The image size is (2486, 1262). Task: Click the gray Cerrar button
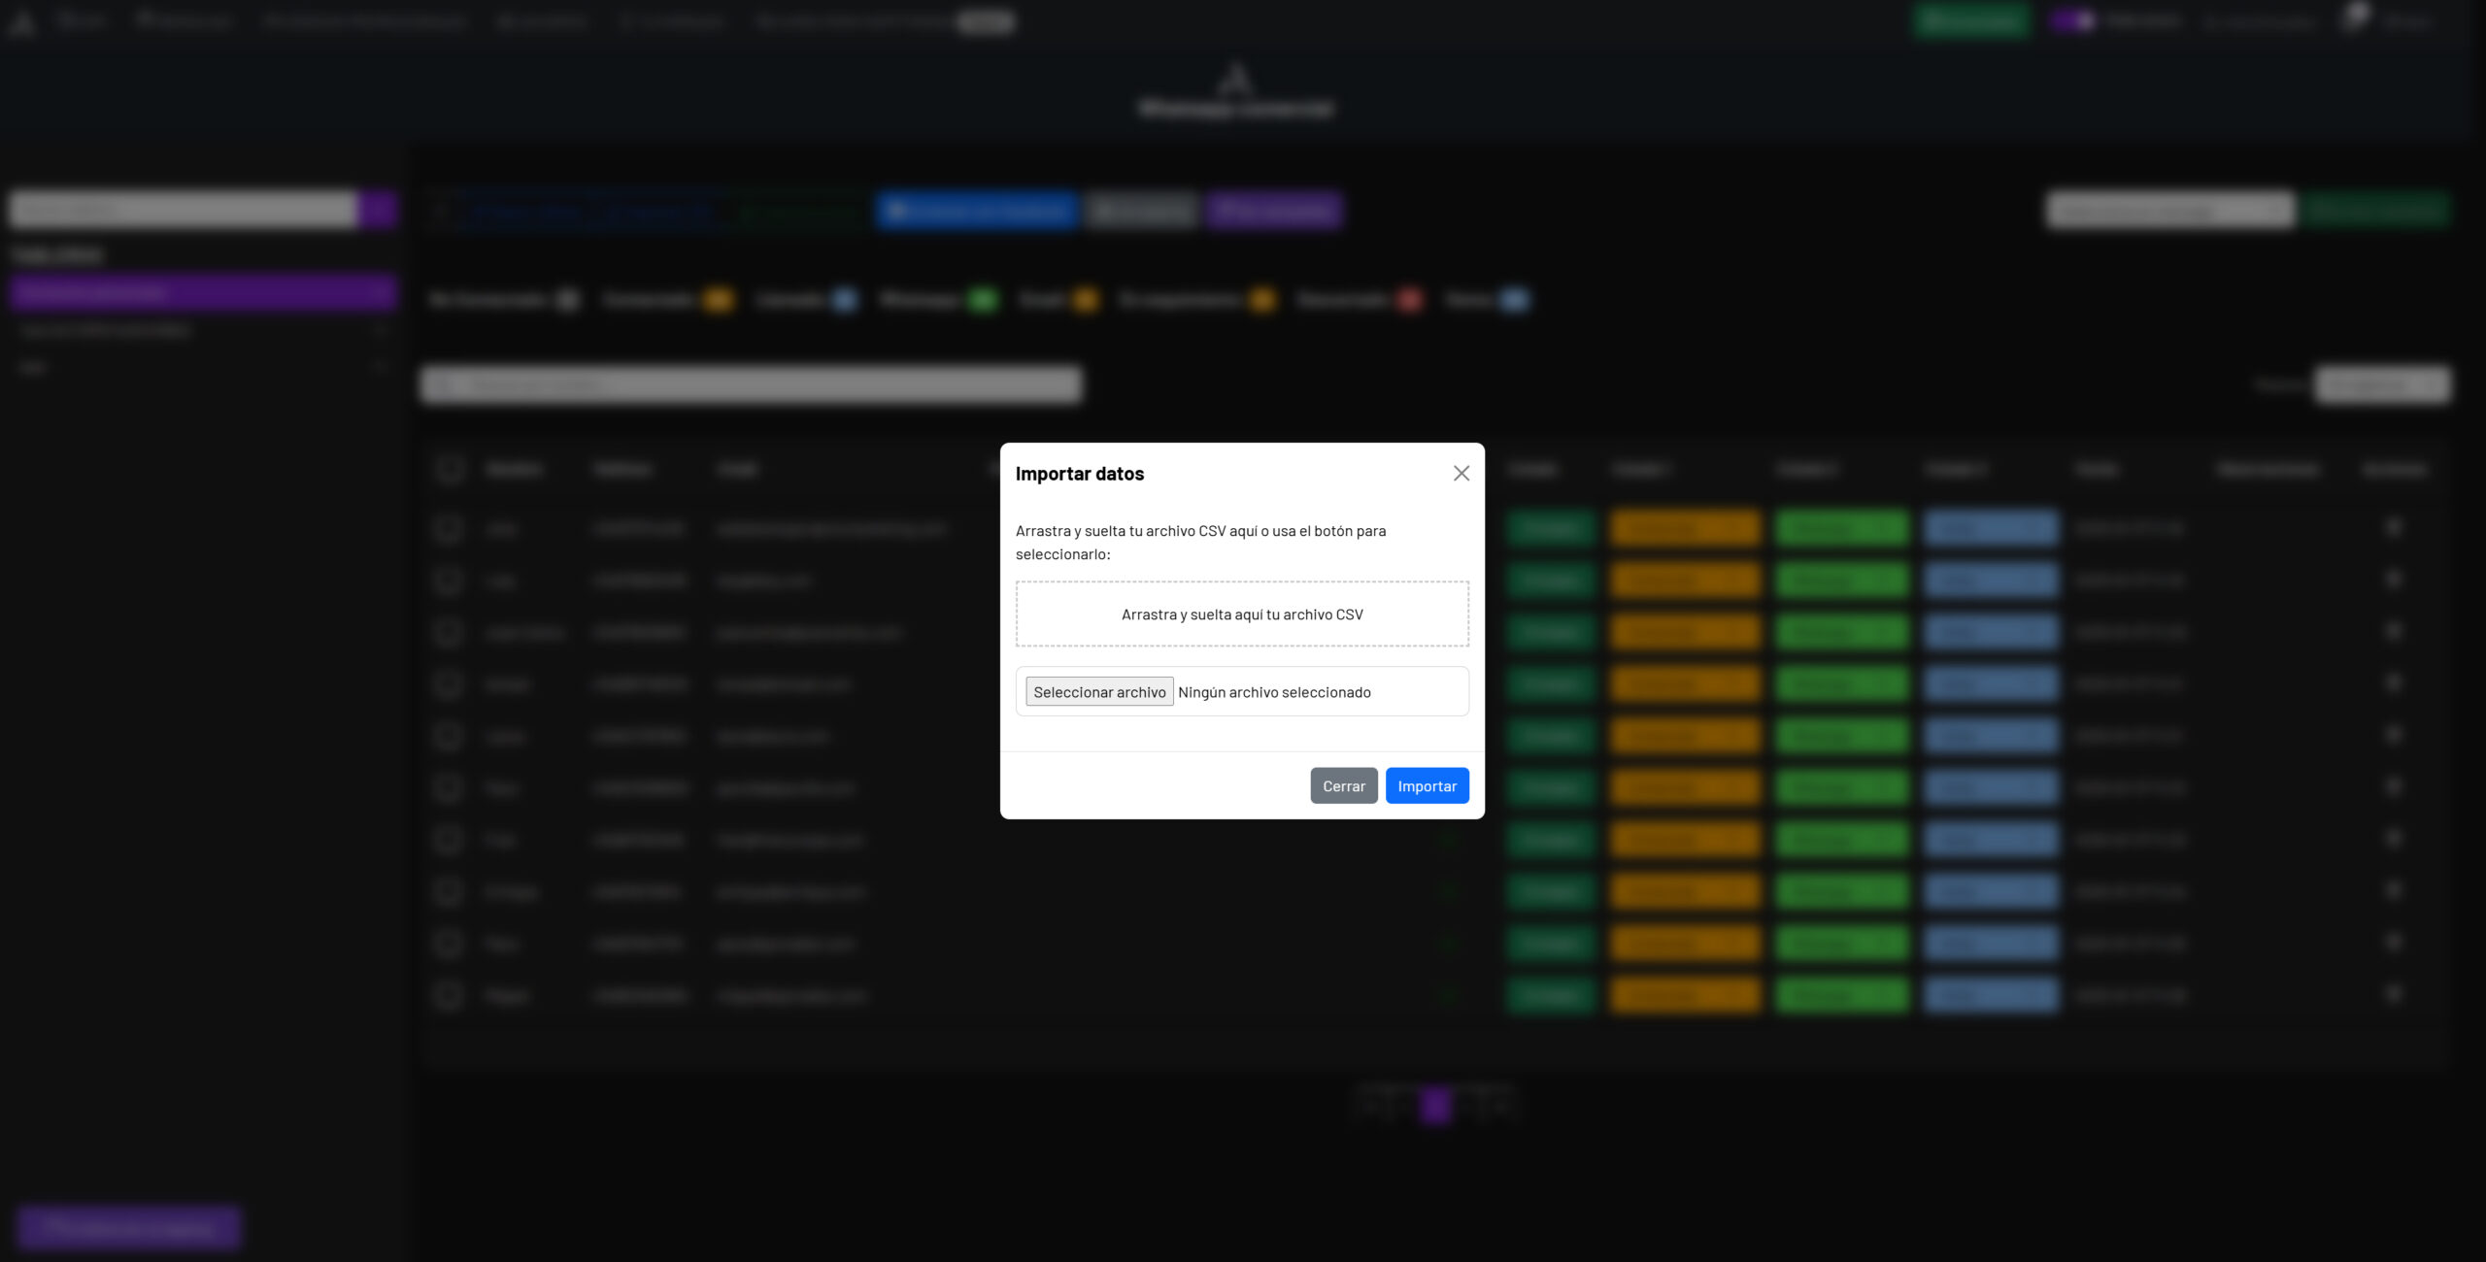(x=1343, y=785)
